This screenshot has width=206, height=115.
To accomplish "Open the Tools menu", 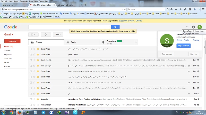I will click(31, 1).
